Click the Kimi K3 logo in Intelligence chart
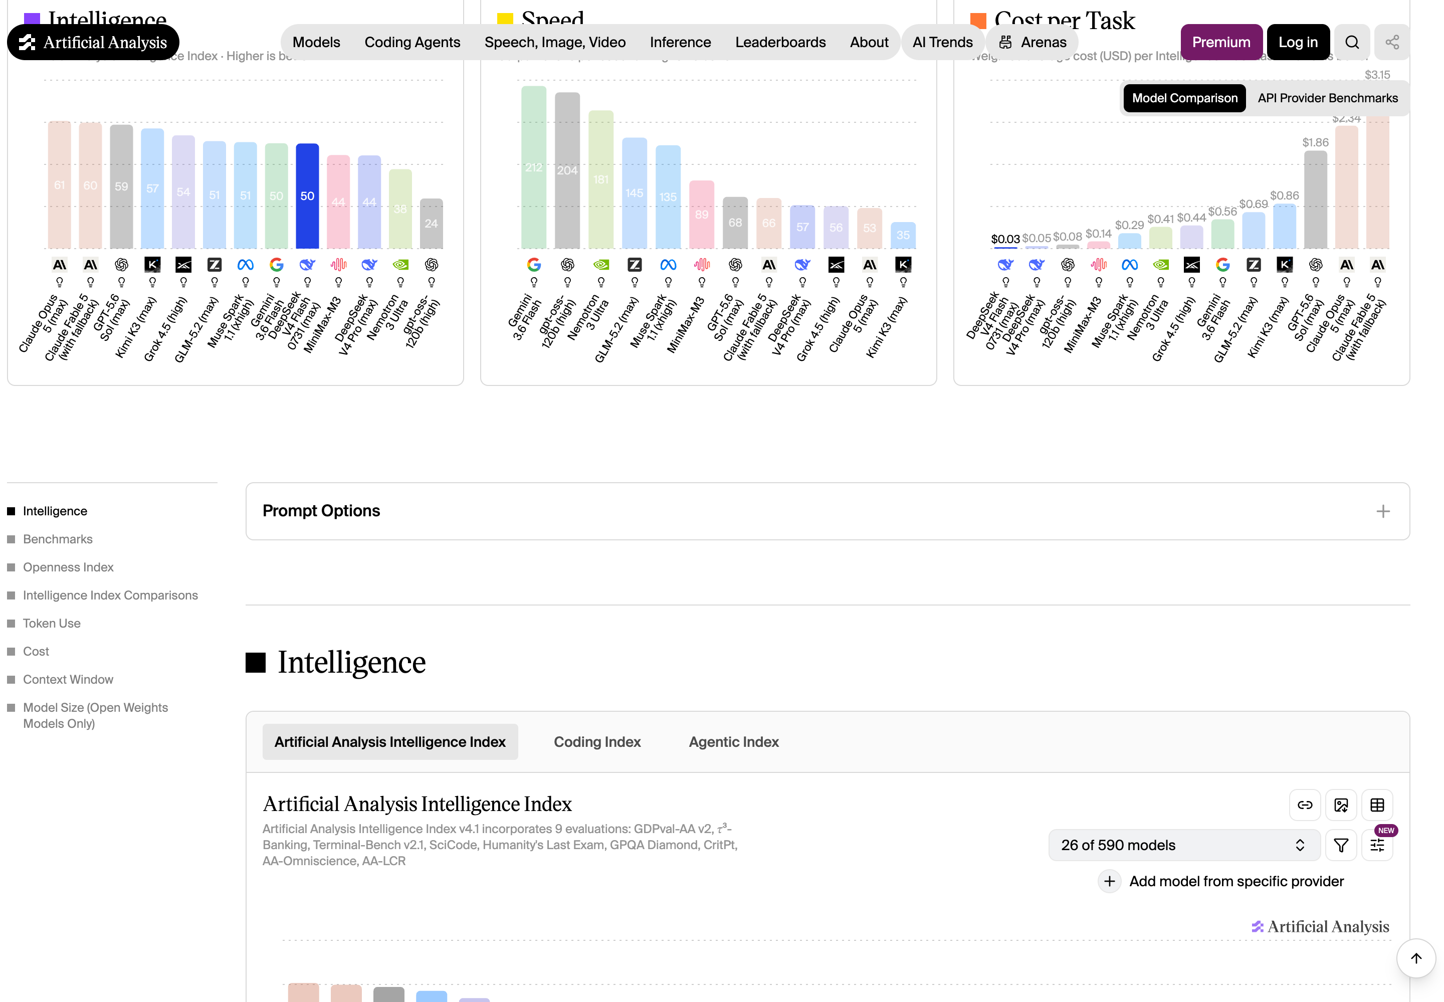Image resolution: width=1444 pixels, height=1002 pixels. [152, 265]
